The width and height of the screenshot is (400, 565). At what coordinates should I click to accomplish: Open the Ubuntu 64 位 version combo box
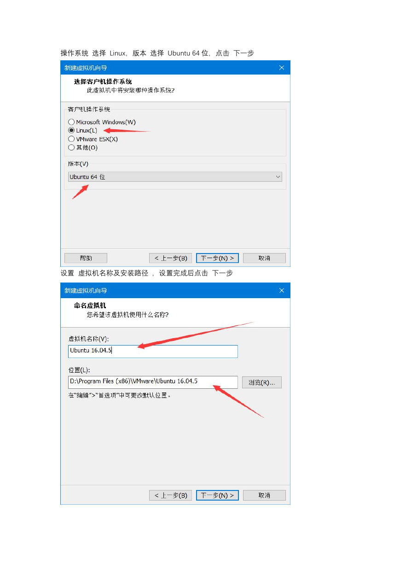pyautogui.click(x=175, y=177)
